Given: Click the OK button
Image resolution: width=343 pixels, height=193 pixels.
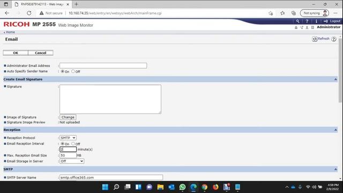Looking at the screenshot, I should pos(16,53).
